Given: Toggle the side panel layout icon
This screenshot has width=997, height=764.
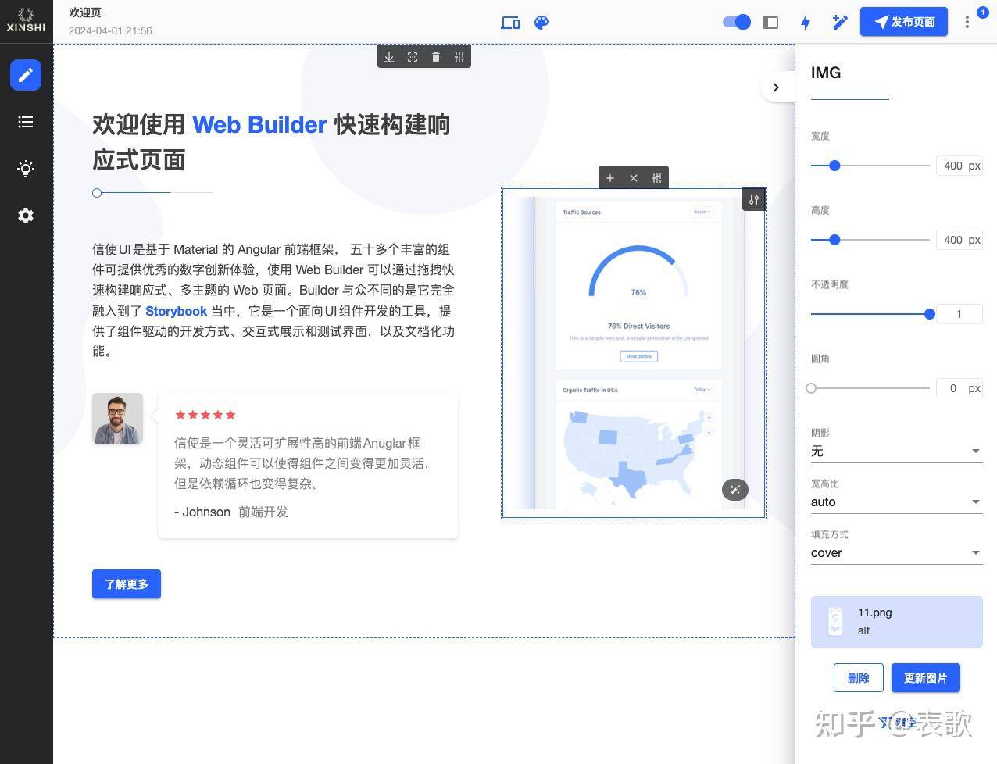Looking at the screenshot, I should click(770, 23).
